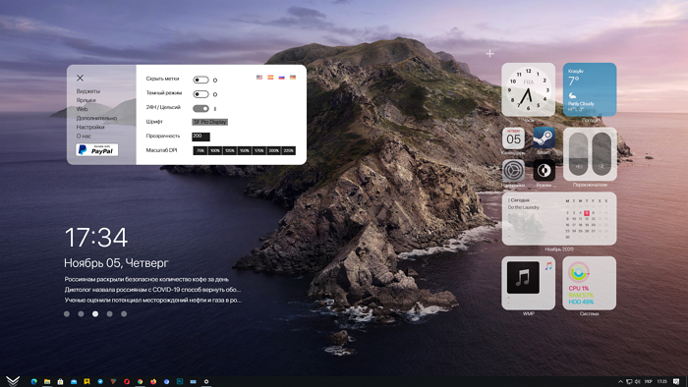The image size is (688, 387).
Task: Click the 17:34 desktop clock
Action: coord(96,238)
